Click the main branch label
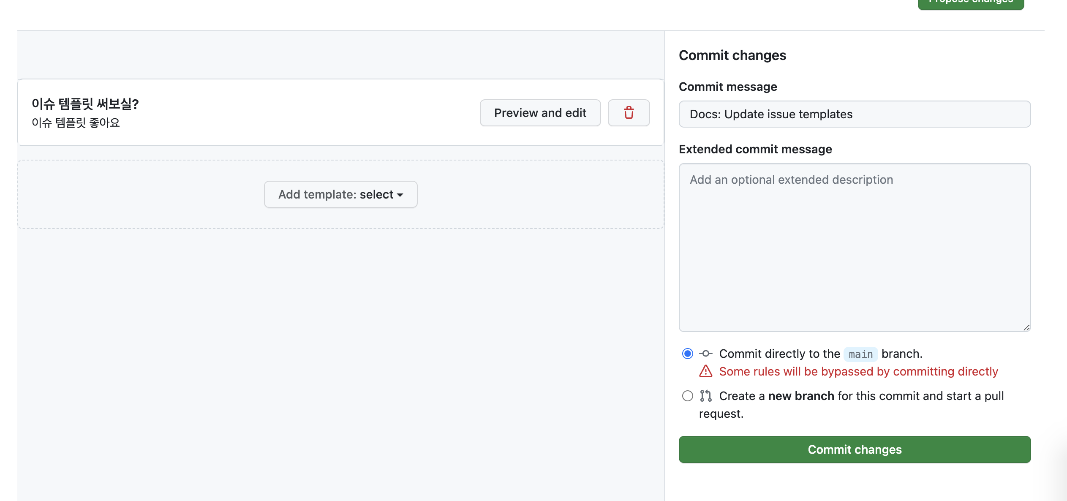 [860, 354]
